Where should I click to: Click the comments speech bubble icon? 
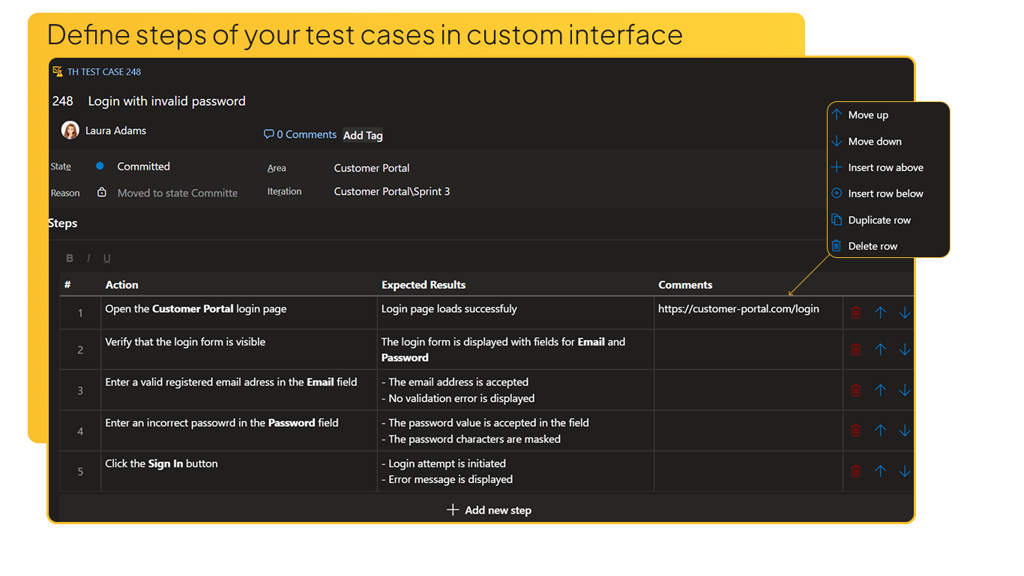[x=268, y=134]
